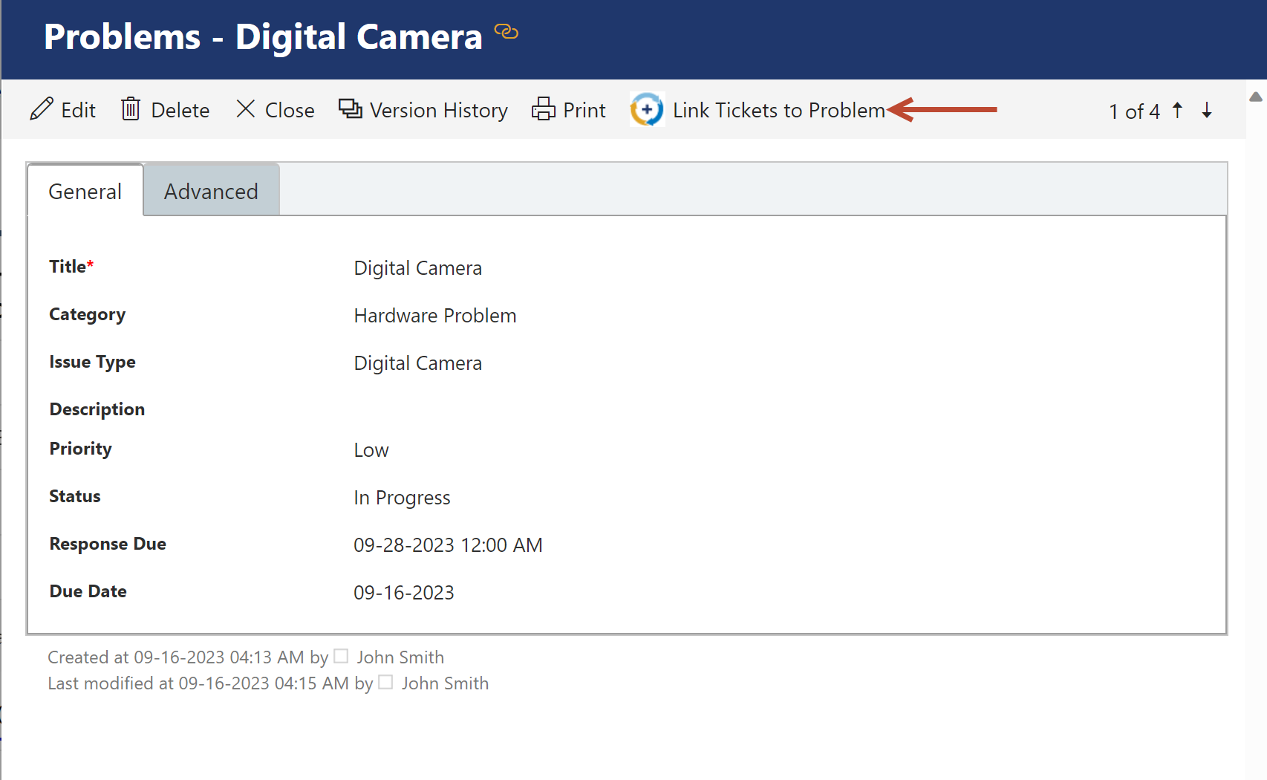Go to previous record with up arrow
Image resolution: width=1267 pixels, height=780 pixels.
1178,111
